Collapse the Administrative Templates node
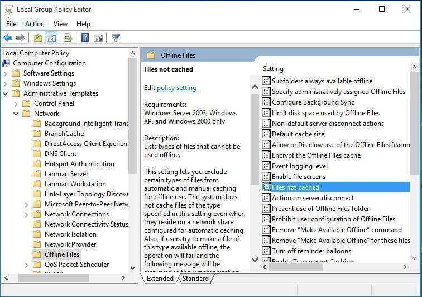Viewport: 422px width, 297px height. click(x=6, y=93)
